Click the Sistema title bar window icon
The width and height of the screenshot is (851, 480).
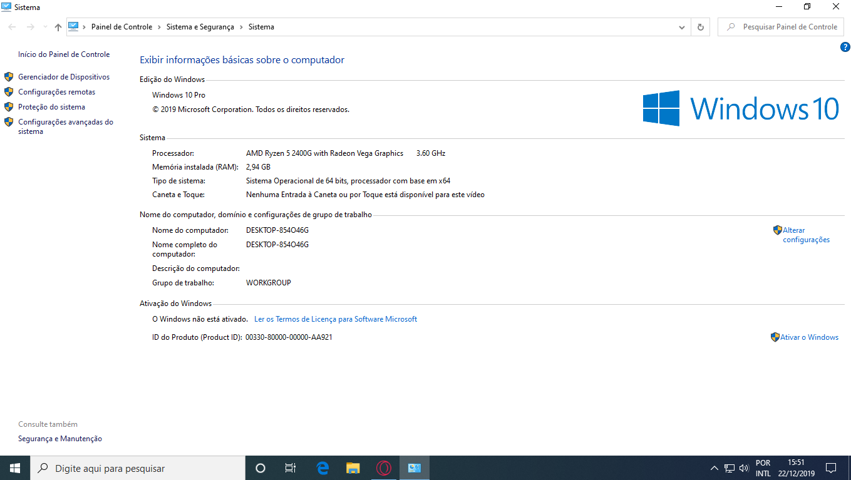[6, 7]
